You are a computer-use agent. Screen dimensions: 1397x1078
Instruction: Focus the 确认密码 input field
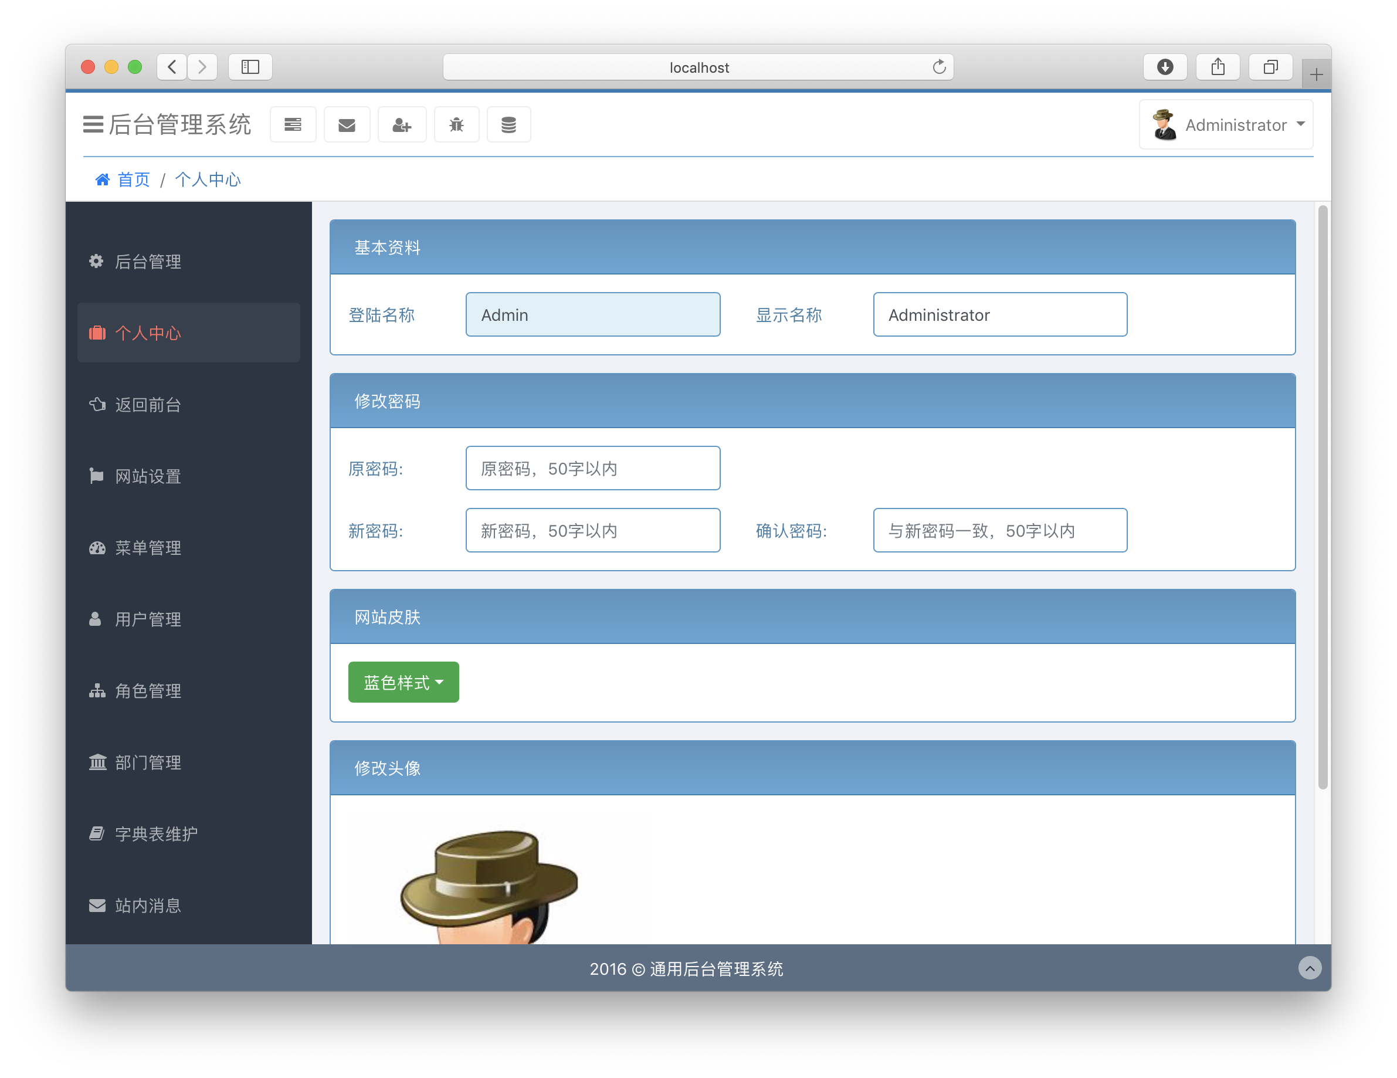click(1000, 530)
